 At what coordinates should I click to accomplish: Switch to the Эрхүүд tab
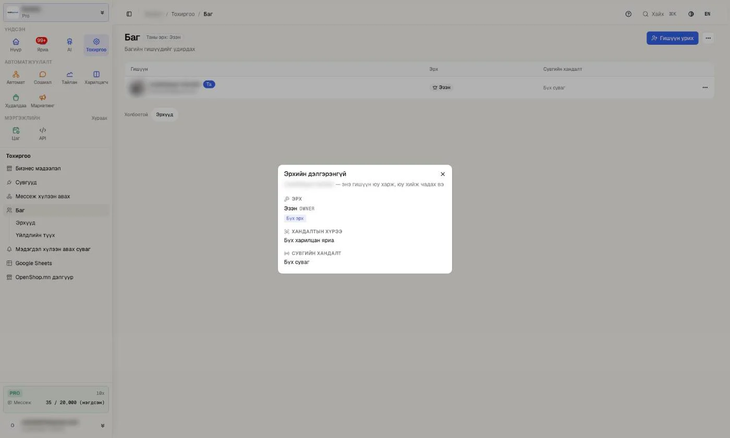pos(164,115)
